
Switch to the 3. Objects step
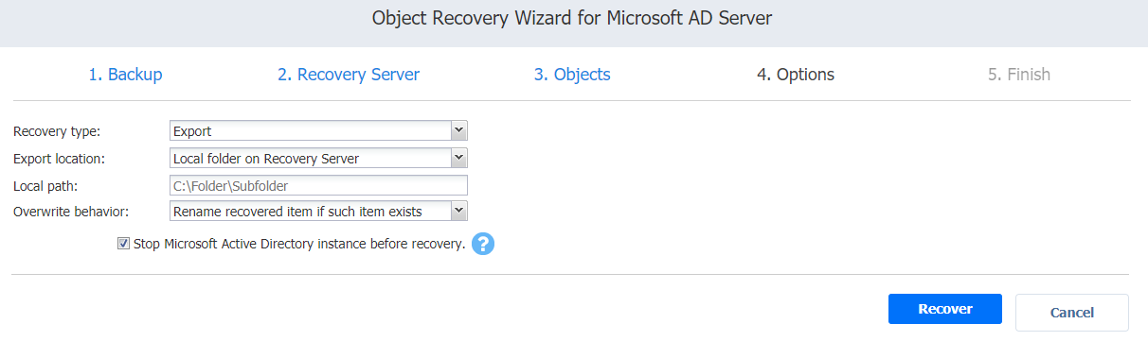(572, 75)
